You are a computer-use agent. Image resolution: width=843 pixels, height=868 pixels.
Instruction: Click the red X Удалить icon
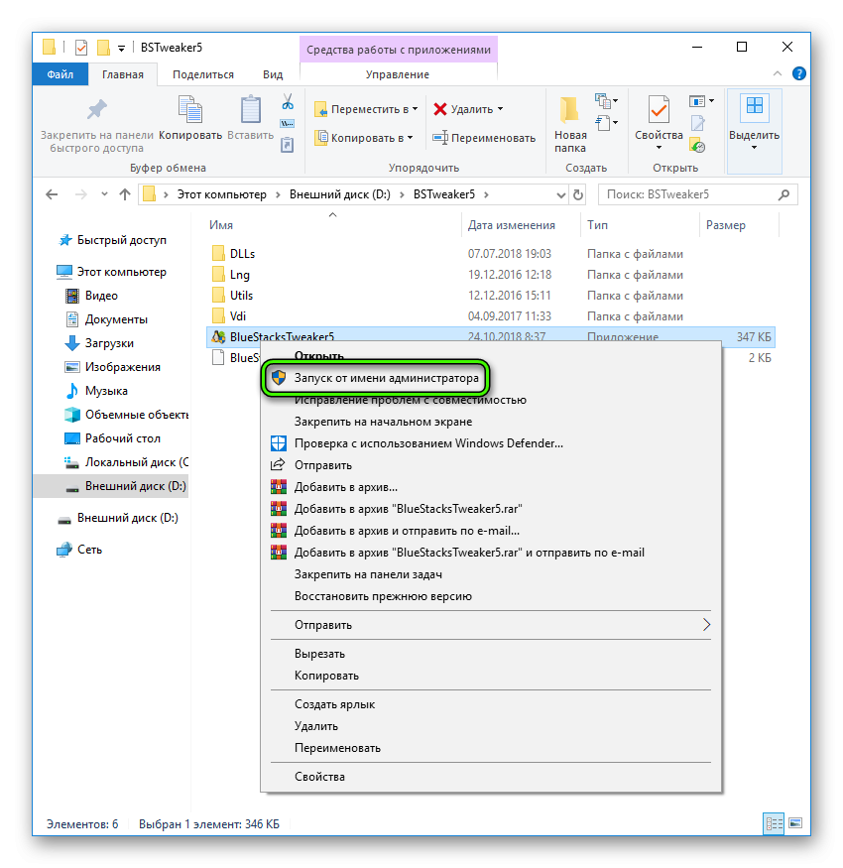tap(440, 109)
